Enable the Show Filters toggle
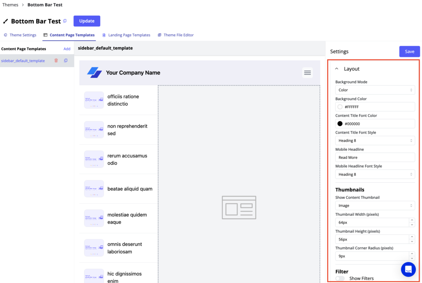The width and height of the screenshot is (422, 283). tap(340, 278)
